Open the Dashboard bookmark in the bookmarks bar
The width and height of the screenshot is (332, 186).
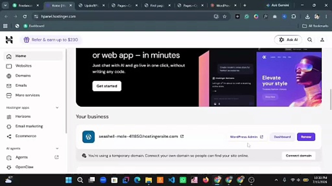click(x=34, y=26)
